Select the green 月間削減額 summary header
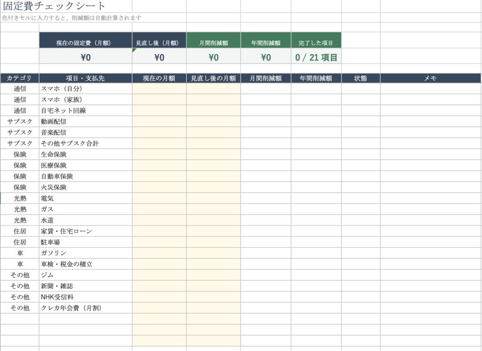The image size is (482, 351). pos(213,40)
